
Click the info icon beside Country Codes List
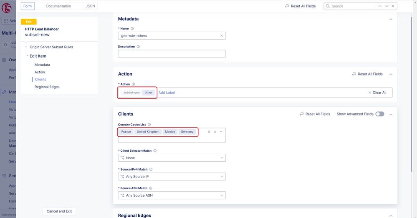(149, 125)
